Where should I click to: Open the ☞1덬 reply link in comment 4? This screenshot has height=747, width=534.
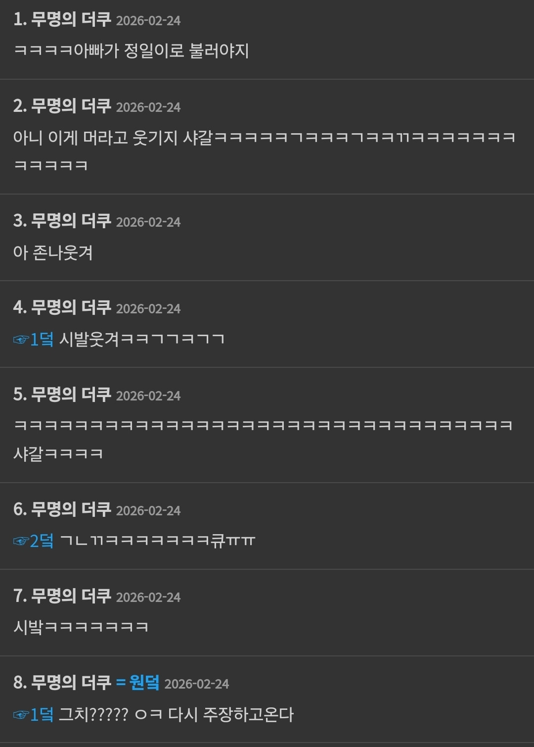[34, 339]
